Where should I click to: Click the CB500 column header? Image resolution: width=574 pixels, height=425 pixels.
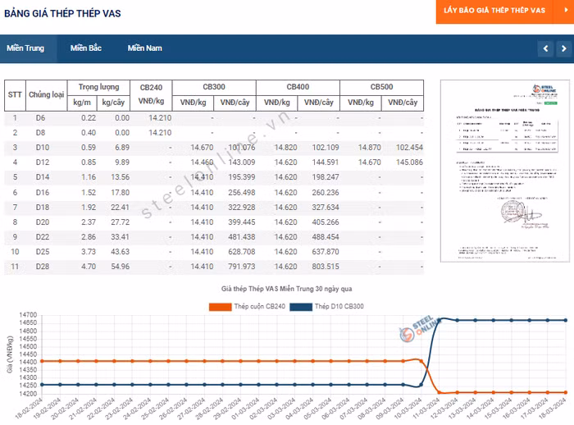381,86
